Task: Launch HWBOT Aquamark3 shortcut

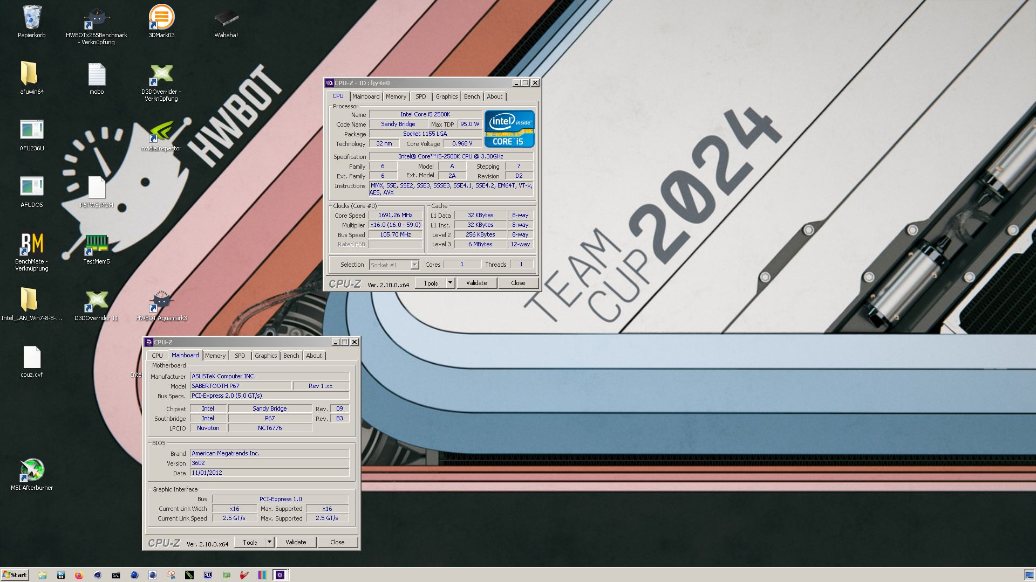Action: (161, 304)
